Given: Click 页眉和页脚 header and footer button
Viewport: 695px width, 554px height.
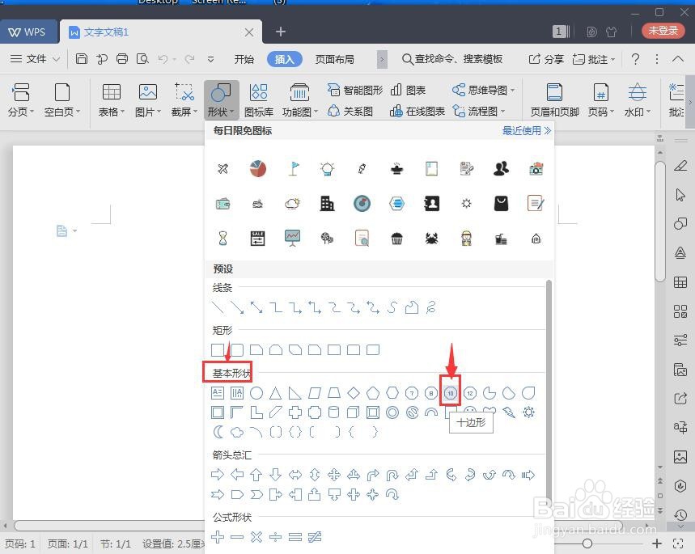Looking at the screenshot, I should 554,100.
